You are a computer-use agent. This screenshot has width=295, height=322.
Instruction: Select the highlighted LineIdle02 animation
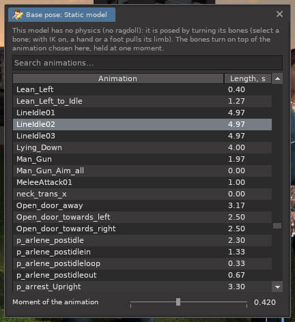142,124
